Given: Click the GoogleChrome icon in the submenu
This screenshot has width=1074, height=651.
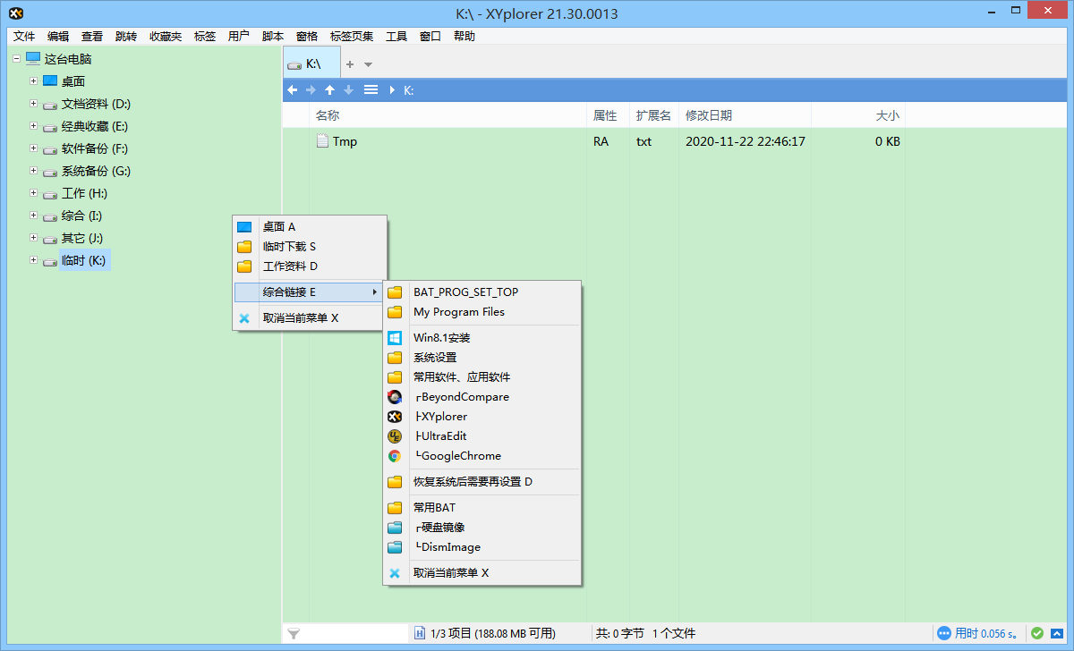Looking at the screenshot, I should point(395,455).
